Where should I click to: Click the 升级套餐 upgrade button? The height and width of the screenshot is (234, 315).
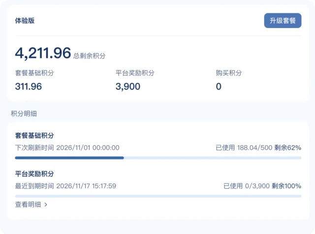283,21
